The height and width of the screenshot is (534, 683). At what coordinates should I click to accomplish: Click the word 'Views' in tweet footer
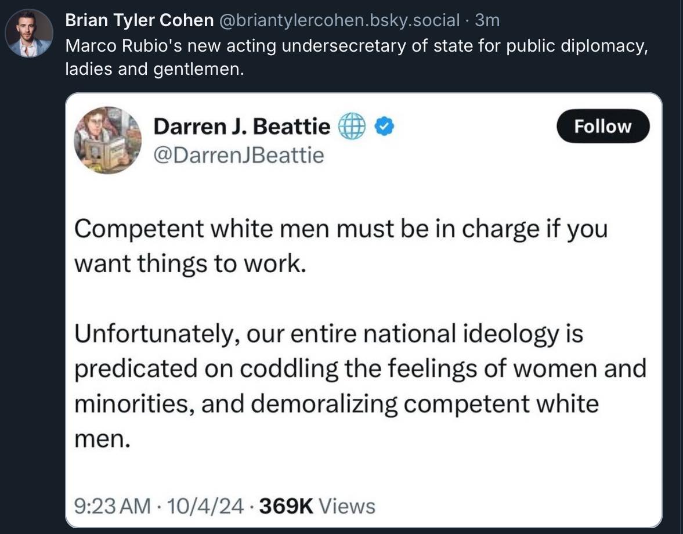coord(347,506)
